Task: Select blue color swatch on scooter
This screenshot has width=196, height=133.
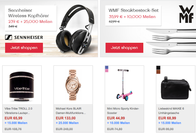Action: click(x=107, y=67)
